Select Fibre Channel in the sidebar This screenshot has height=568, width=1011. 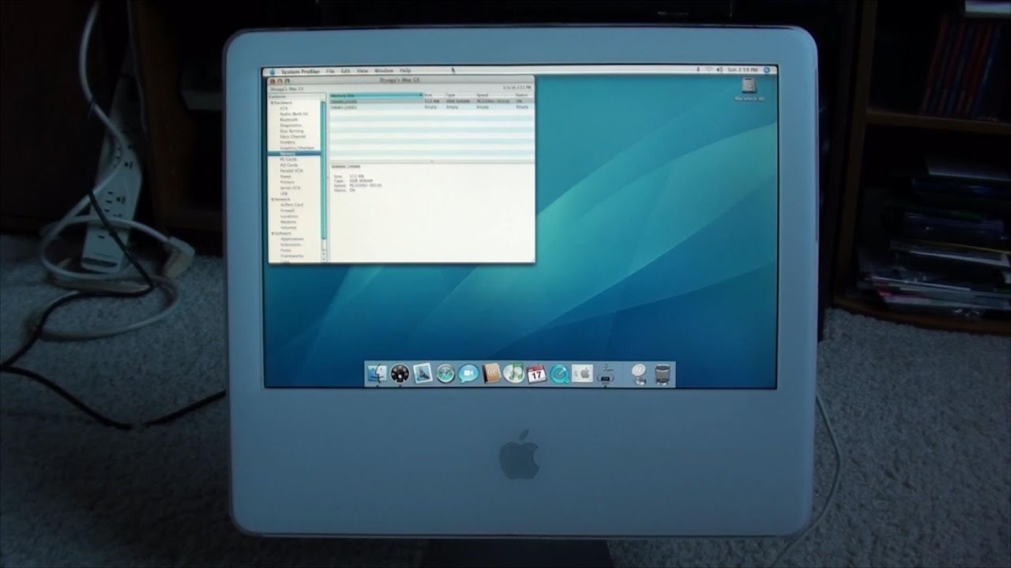[x=292, y=136]
